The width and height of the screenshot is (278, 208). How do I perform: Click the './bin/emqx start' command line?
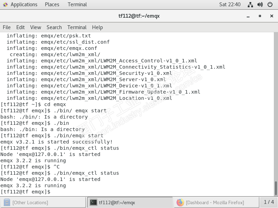tap(52, 136)
